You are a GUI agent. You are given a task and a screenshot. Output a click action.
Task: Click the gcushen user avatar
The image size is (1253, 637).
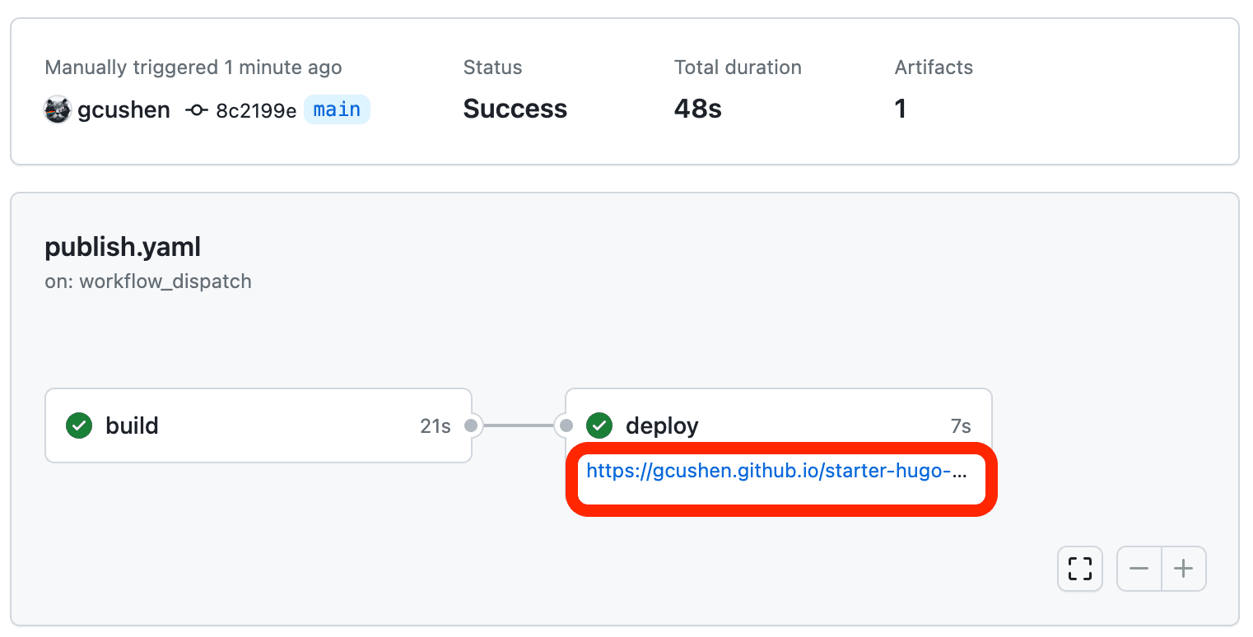(x=58, y=109)
